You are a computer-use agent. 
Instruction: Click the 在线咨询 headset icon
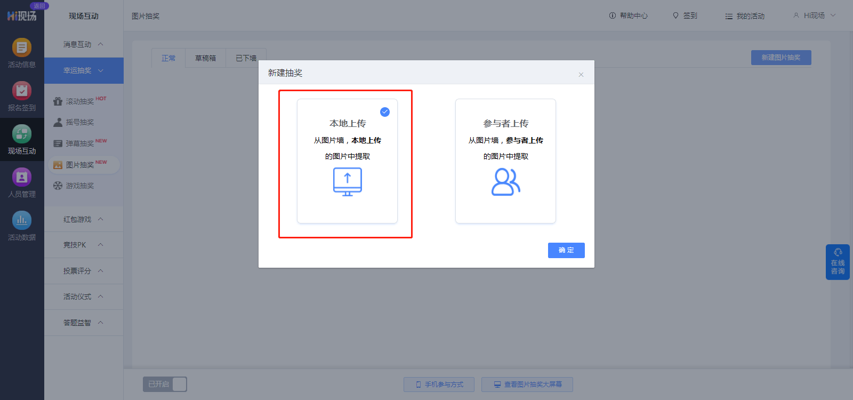coord(838,252)
